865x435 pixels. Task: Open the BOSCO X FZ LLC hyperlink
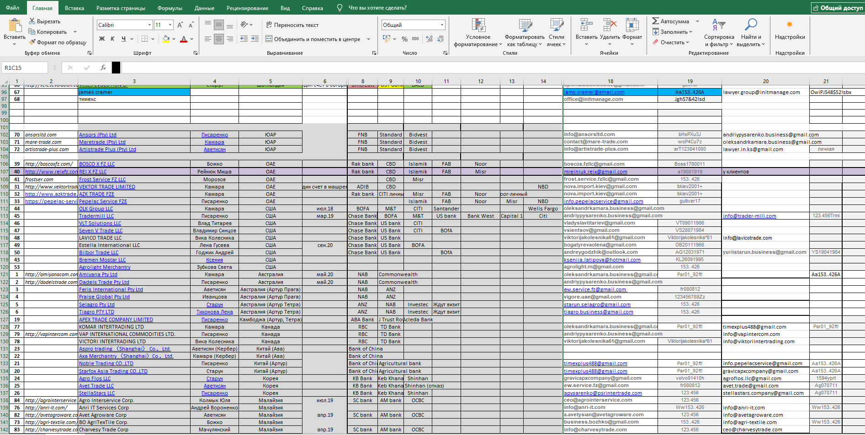97,164
